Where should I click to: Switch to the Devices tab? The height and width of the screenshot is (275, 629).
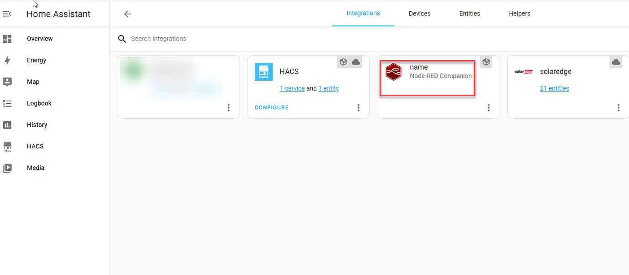[x=419, y=13]
